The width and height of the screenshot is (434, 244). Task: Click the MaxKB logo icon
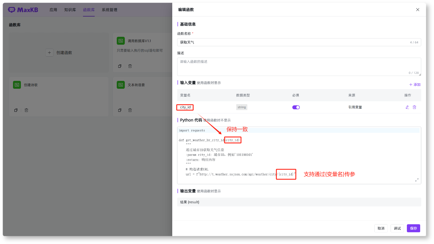pos(12,9)
